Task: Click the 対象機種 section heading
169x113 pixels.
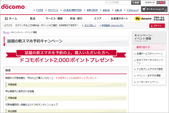Action: (66, 85)
